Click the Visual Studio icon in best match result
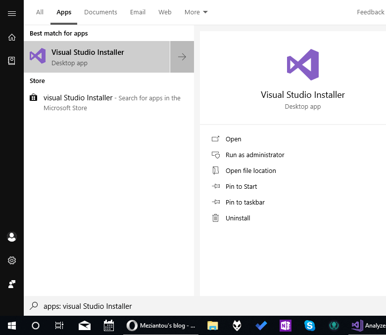Screen dimensions: 386x335 (38, 56)
